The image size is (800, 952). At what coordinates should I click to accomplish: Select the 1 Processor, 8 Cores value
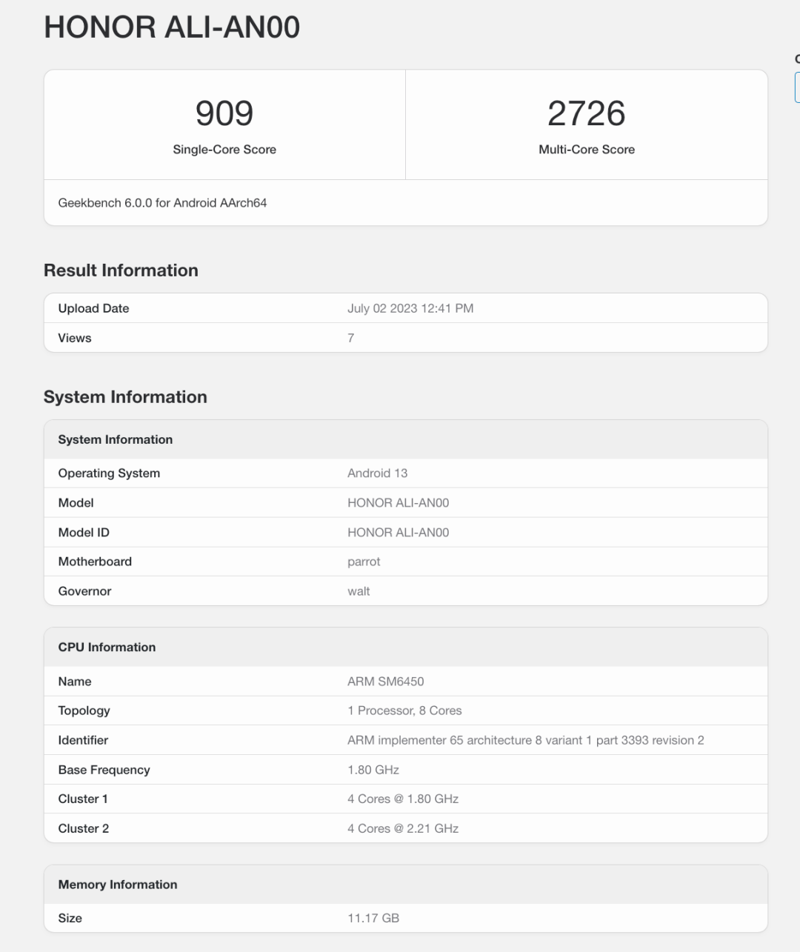[404, 710]
